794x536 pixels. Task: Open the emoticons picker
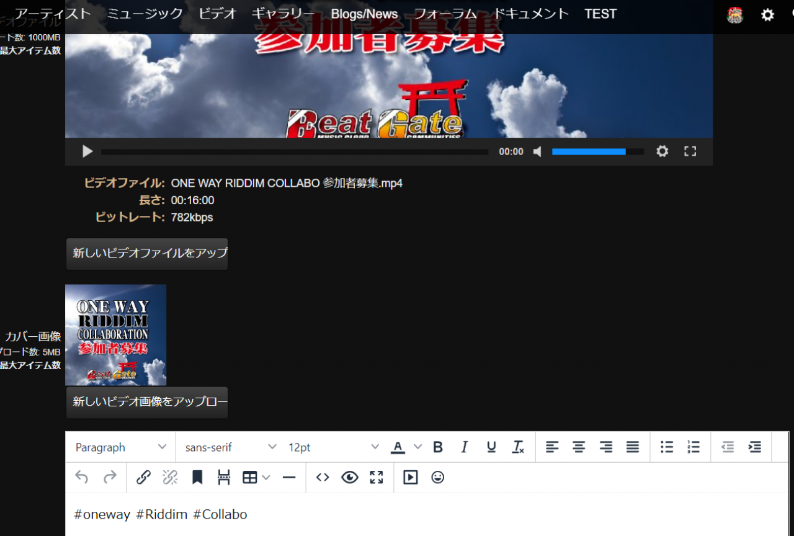(438, 477)
